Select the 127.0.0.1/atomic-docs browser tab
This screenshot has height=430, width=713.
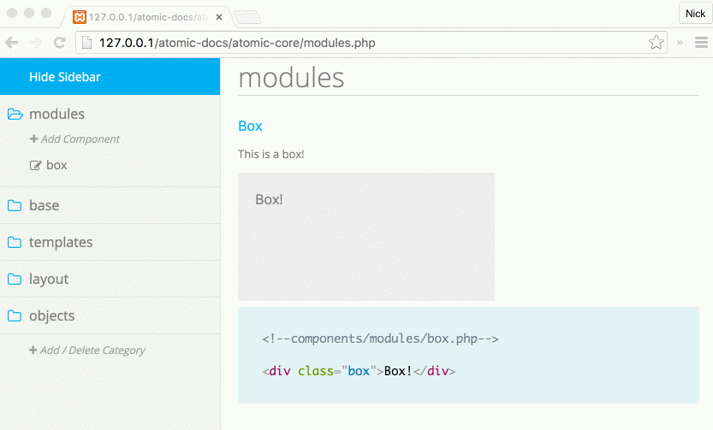(147, 17)
